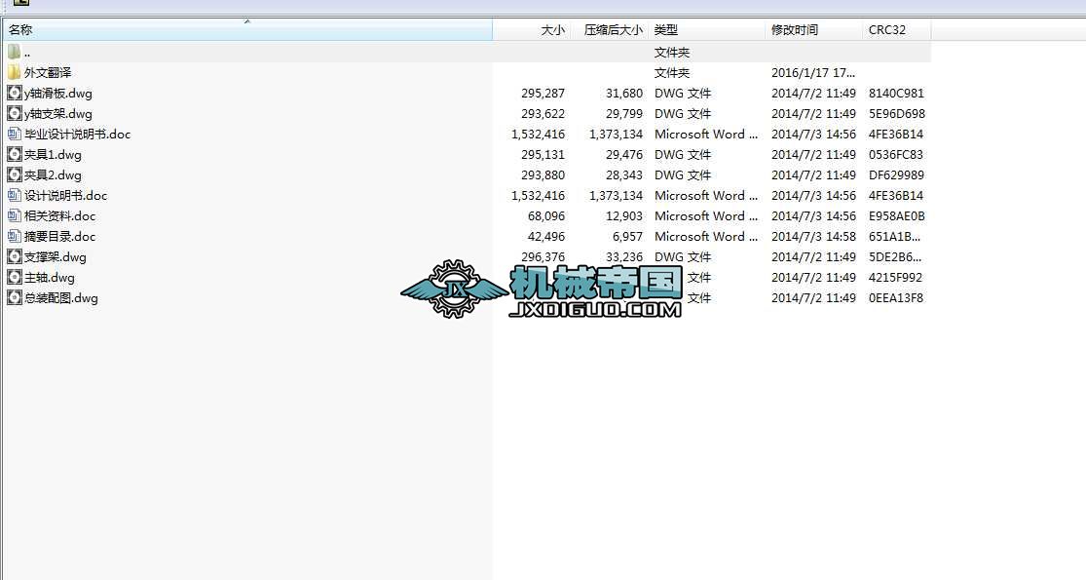Select file name 主轴.dwg
1086x580 pixels.
(50, 278)
